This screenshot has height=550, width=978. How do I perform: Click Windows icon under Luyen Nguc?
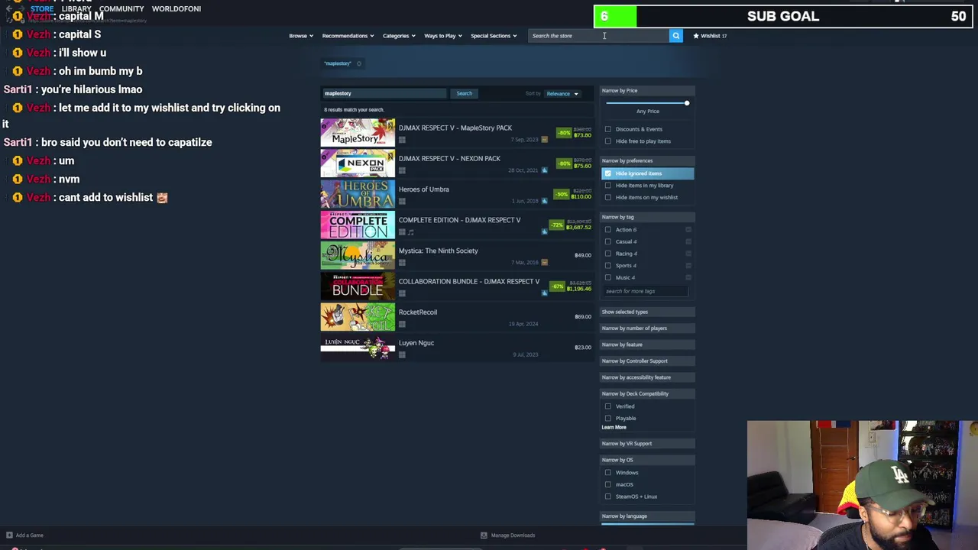[x=402, y=354]
